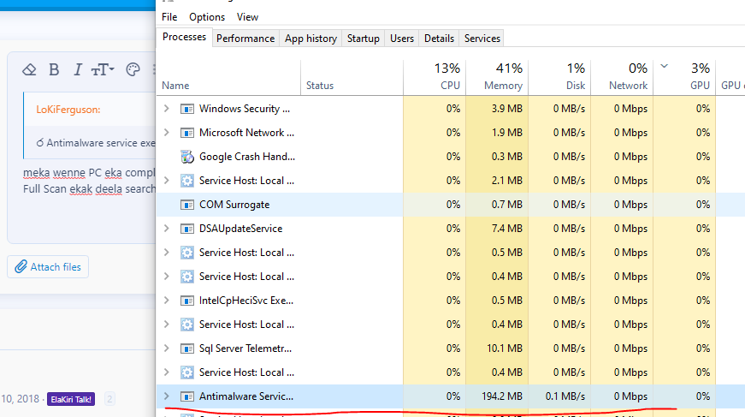The image size is (745, 417).
Task: Click the ElaKiri Talk! badge
Action: point(71,399)
